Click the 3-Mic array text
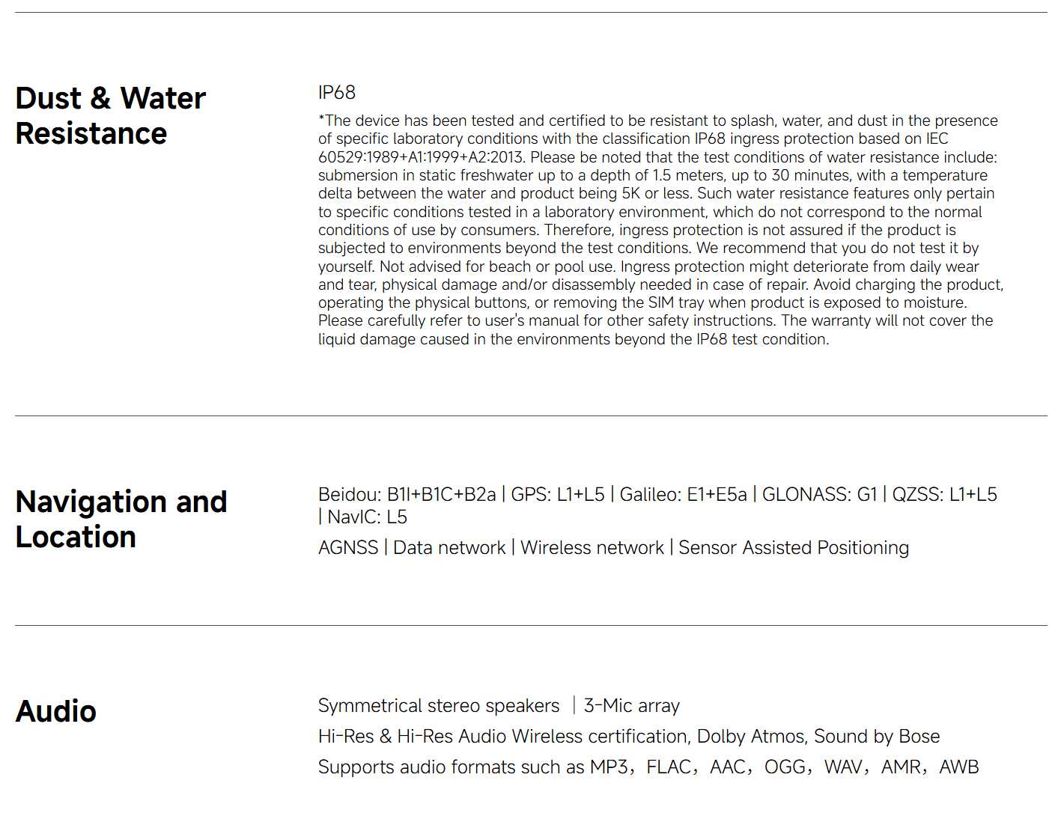The height and width of the screenshot is (819, 1061). [631, 706]
